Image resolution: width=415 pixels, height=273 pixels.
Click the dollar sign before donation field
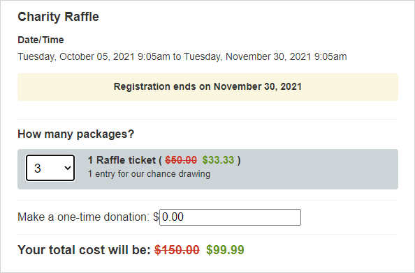[x=156, y=217]
